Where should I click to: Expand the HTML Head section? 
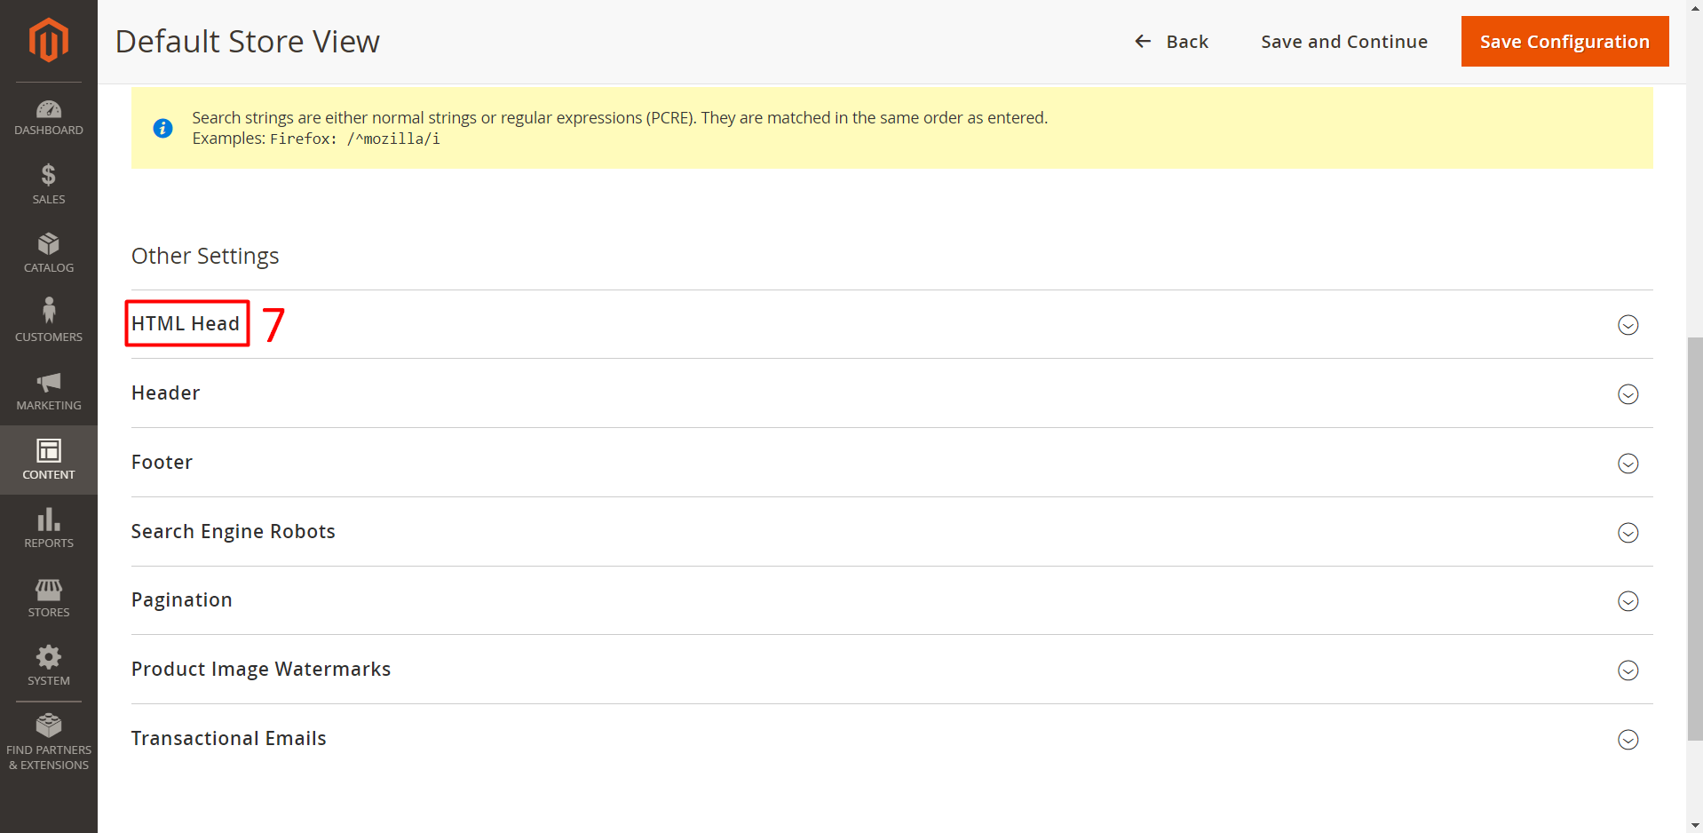click(186, 324)
